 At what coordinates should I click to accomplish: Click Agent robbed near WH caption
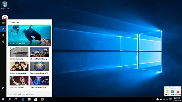point(39,73)
